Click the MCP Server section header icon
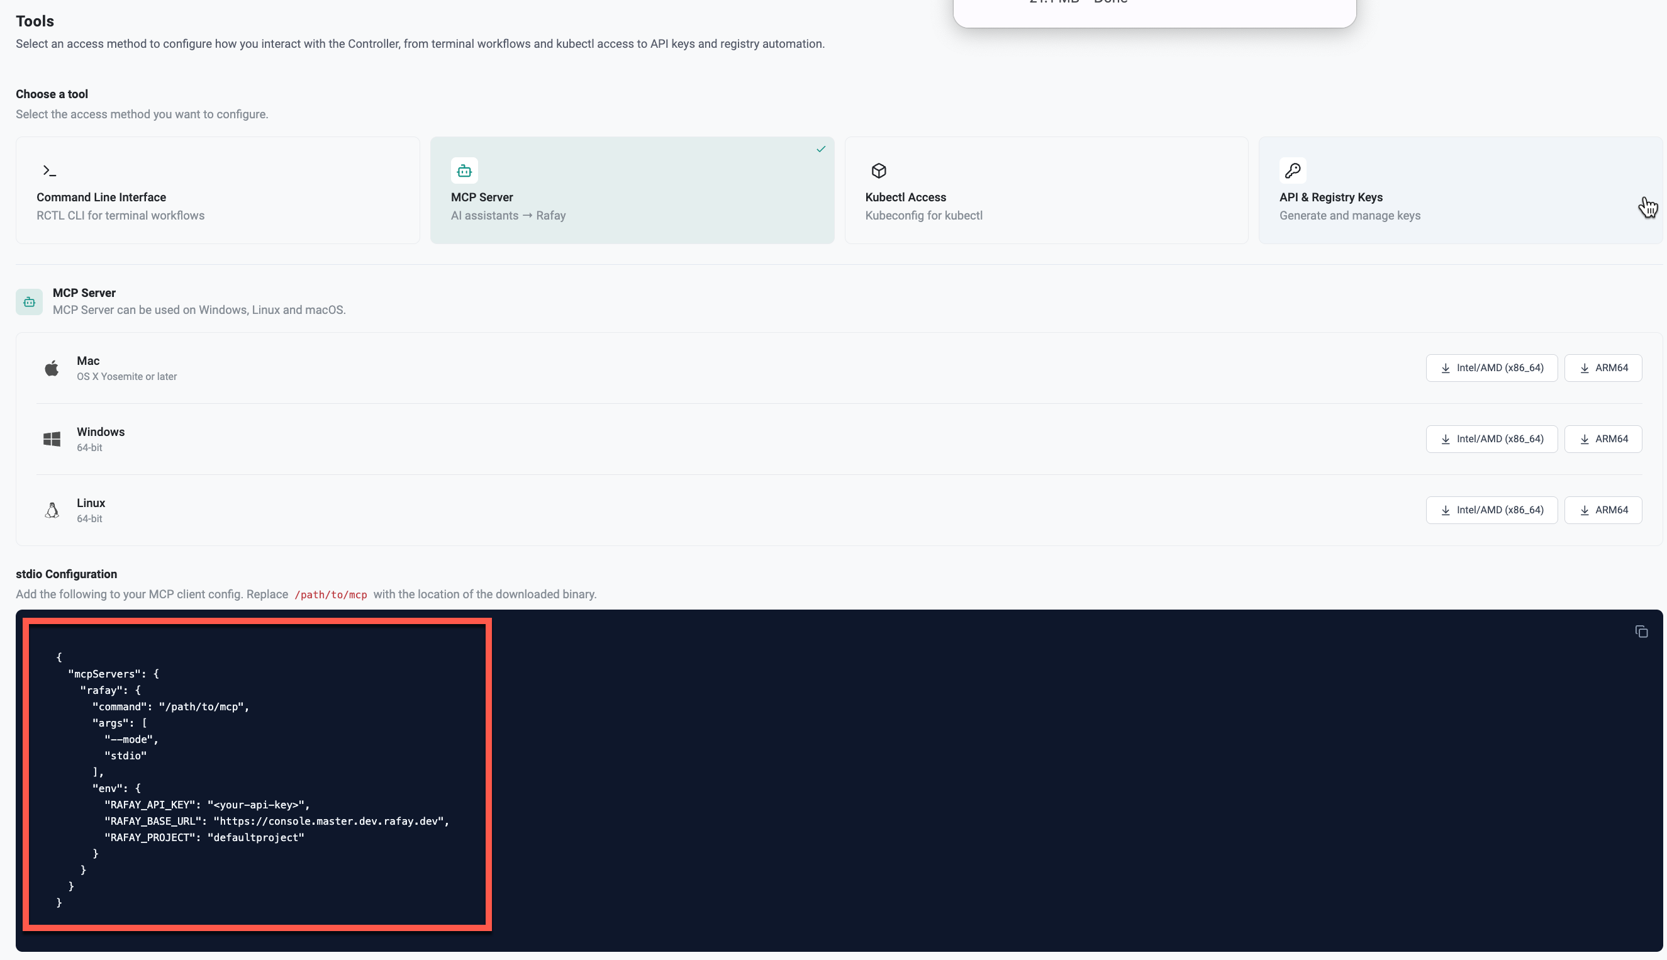The image size is (1667, 960). click(x=29, y=302)
